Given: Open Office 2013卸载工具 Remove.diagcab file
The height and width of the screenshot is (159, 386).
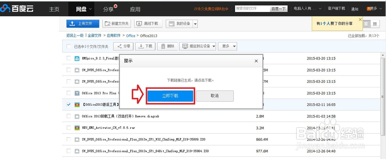Looking at the screenshot, I should click(120, 116).
